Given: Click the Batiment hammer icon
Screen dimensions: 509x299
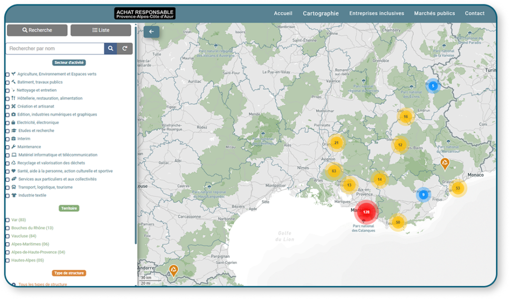Looking at the screenshot, I should (13, 82).
